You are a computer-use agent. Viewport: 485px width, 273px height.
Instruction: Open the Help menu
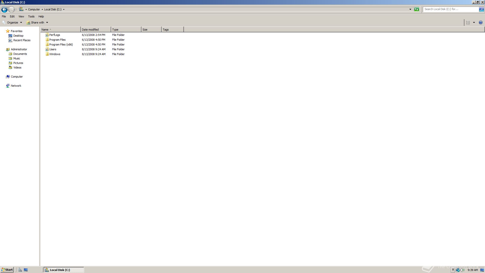(41, 16)
